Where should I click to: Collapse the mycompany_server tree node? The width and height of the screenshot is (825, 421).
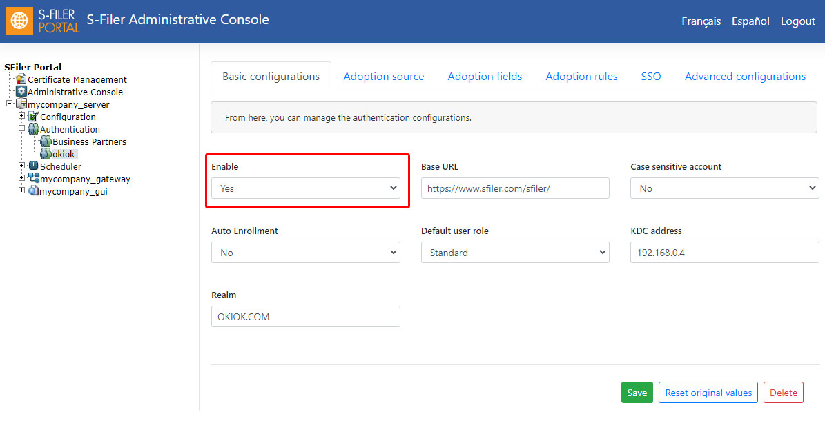pos(9,103)
